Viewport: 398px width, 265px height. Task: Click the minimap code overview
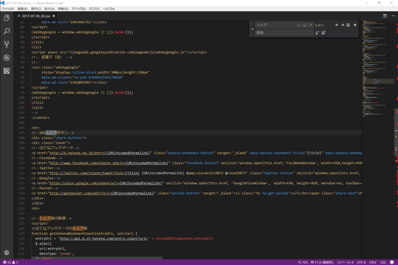378,68
